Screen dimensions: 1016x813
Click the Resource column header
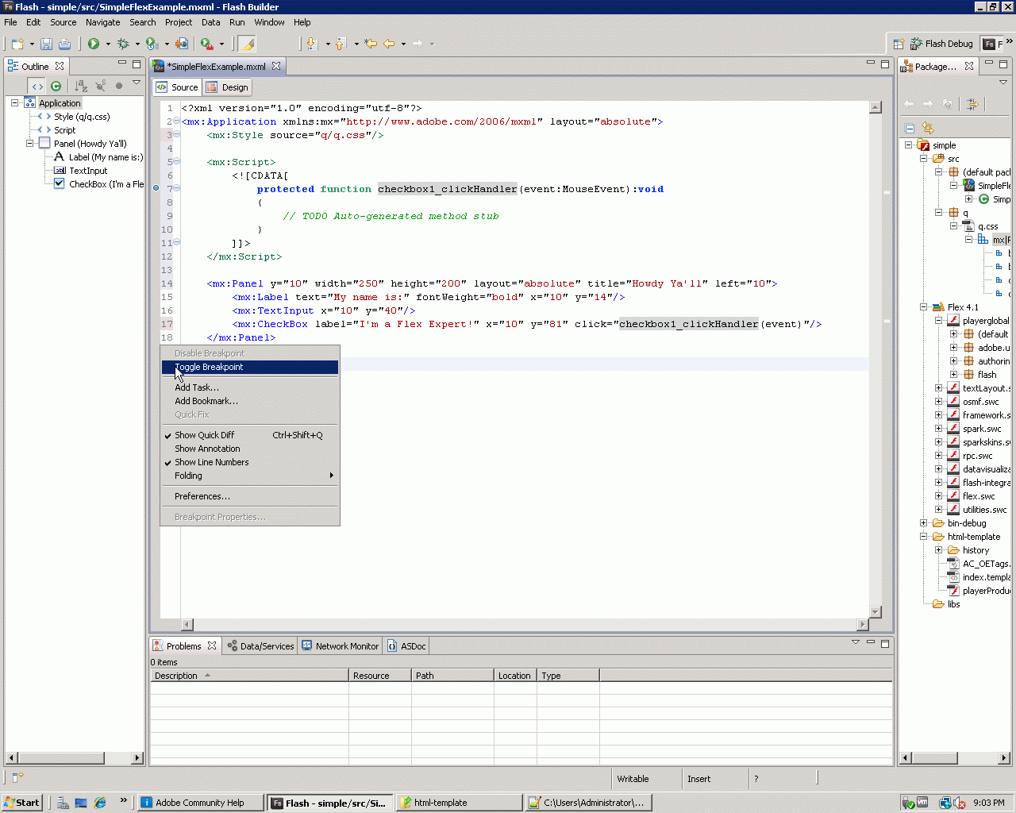[x=379, y=676]
